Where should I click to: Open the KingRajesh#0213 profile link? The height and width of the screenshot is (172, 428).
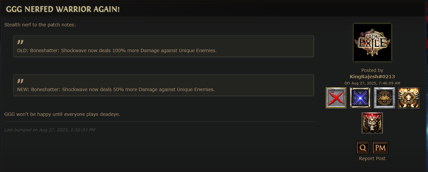(x=372, y=77)
